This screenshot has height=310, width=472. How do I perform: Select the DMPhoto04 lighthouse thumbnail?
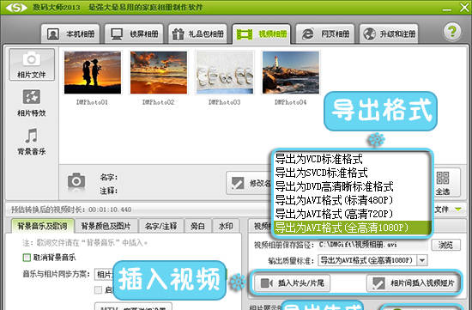tap(290, 73)
